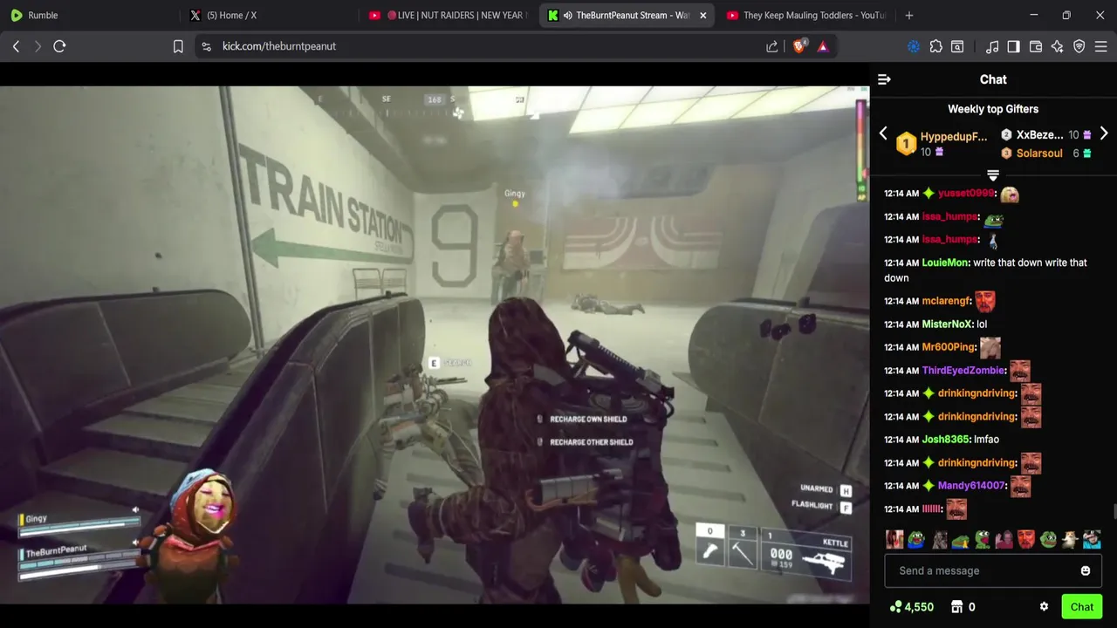The width and height of the screenshot is (1117, 628).
Task: Open the shop storefront icon
Action: click(956, 607)
